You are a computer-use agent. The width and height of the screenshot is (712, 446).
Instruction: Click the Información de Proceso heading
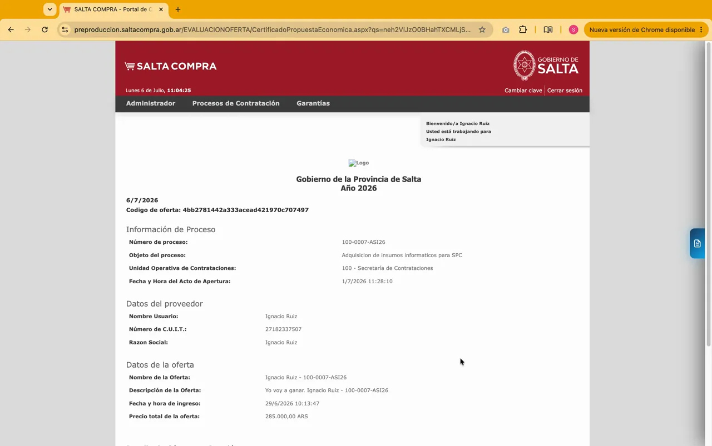point(171,229)
